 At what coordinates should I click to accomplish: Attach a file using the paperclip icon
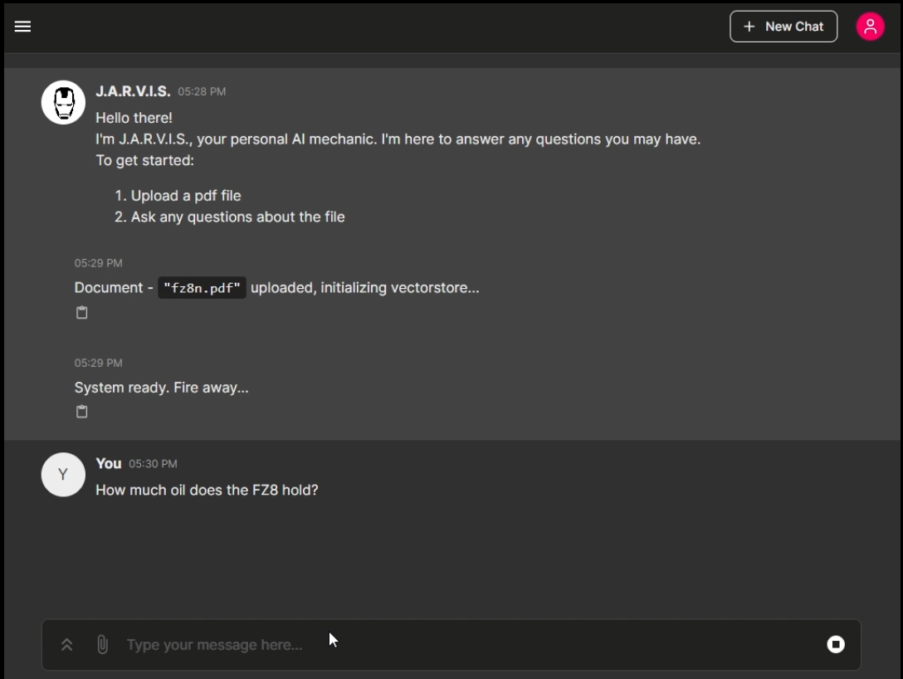point(103,644)
